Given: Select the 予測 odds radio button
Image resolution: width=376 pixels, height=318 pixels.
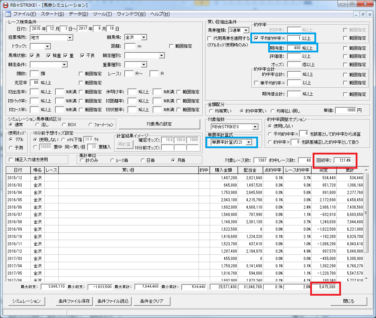Looking at the screenshot, I should [x=11, y=148].
